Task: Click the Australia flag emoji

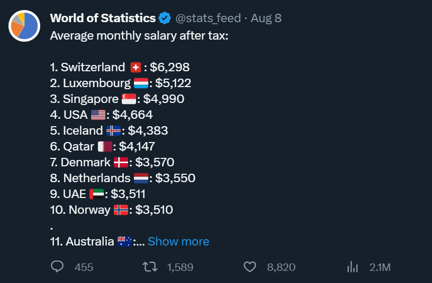Action: click(x=124, y=241)
